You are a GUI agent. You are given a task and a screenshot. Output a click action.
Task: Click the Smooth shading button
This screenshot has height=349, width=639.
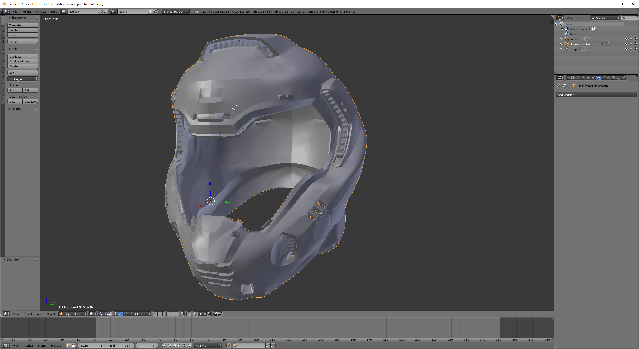coord(15,90)
